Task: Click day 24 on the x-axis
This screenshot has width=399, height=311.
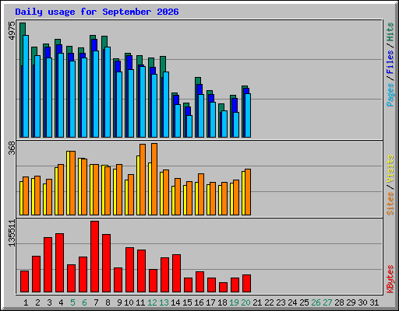Action: click(292, 302)
